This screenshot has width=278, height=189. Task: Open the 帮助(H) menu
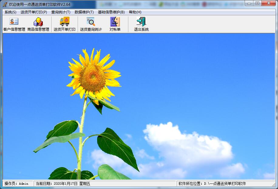[135, 12]
